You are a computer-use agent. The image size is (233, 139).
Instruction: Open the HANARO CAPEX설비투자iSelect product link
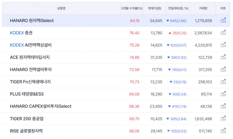point(40,106)
